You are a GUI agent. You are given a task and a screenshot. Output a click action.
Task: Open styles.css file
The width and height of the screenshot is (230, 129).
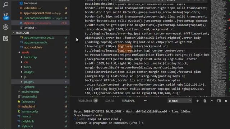(x=40, y=126)
